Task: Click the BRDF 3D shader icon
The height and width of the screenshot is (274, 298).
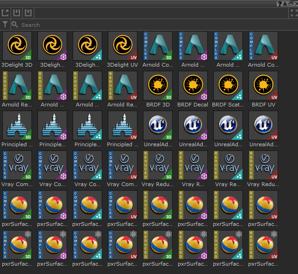Action: pyautogui.click(x=158, y=86)
